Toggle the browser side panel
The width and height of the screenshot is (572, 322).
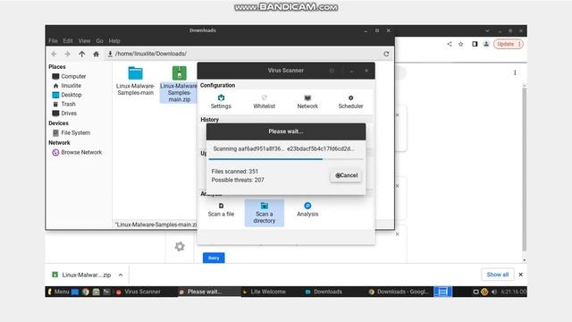(475, 44)
